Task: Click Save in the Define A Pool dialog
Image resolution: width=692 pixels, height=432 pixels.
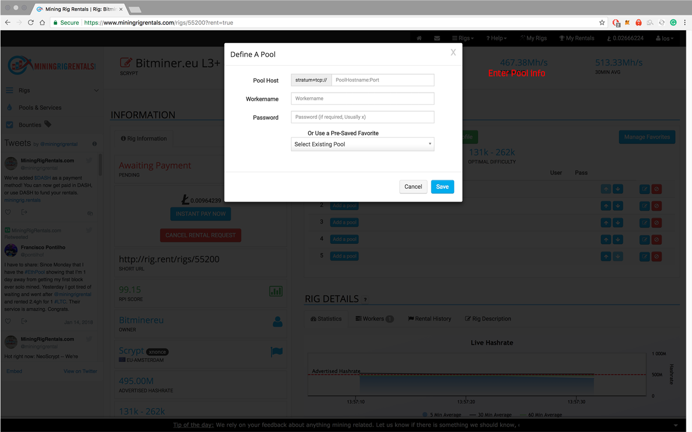Action: [x=442, y=187]
